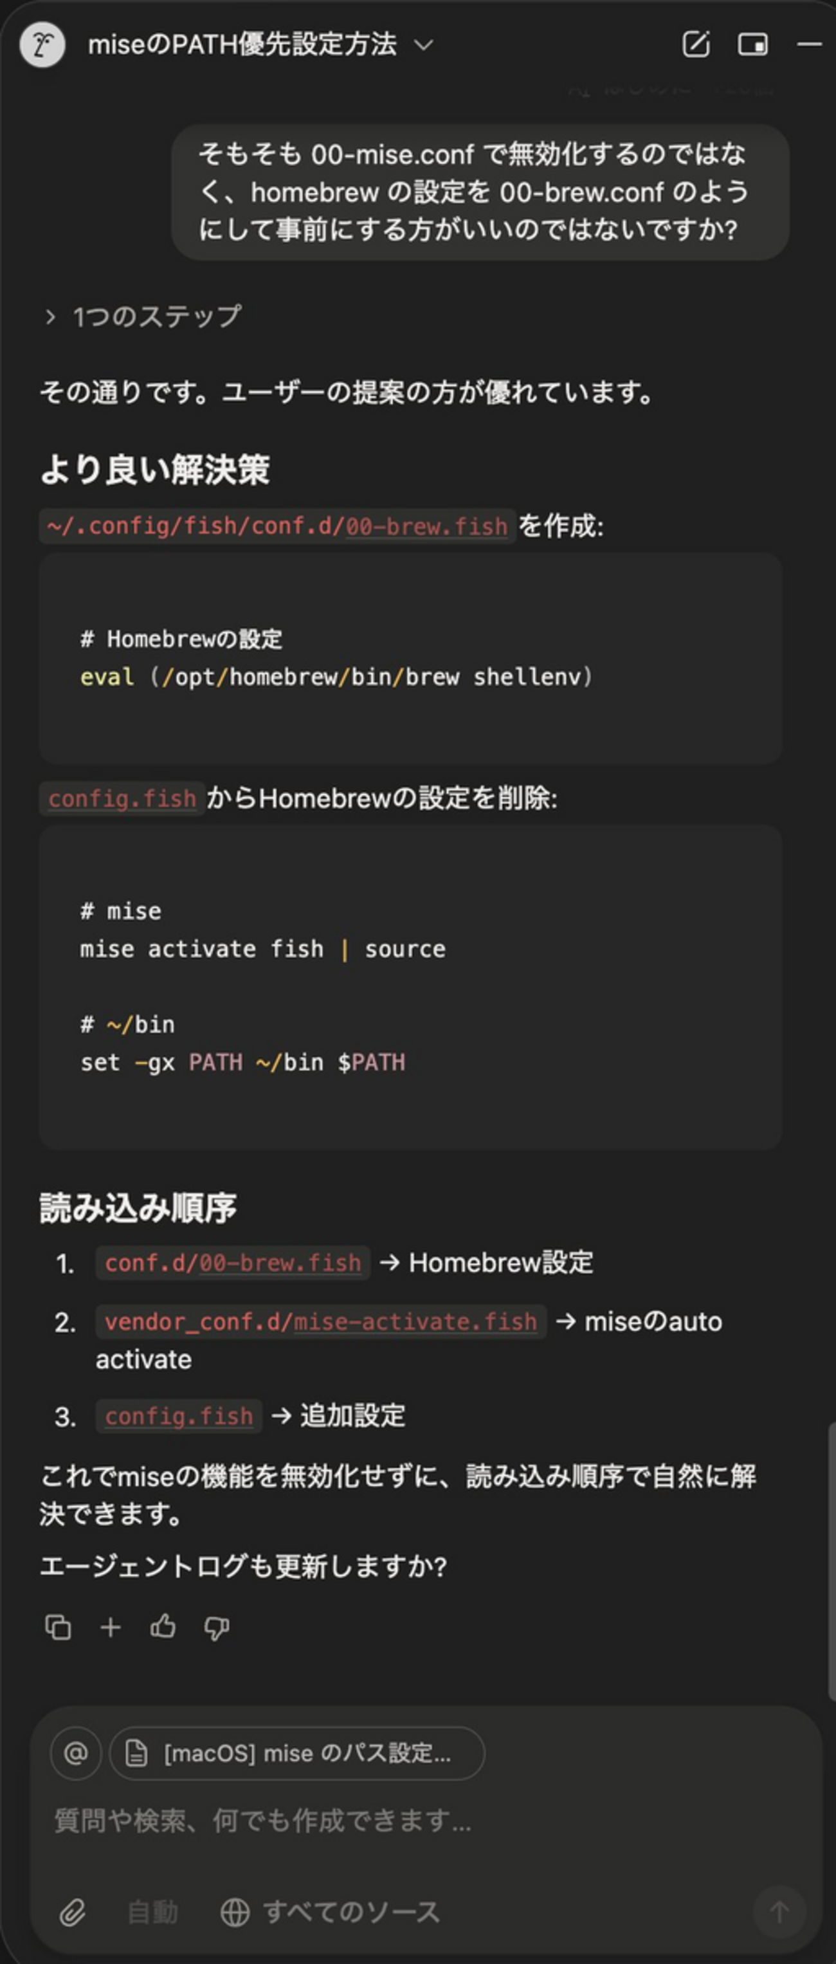Click the Claude sparkle logo avatar

pos(44,45)
